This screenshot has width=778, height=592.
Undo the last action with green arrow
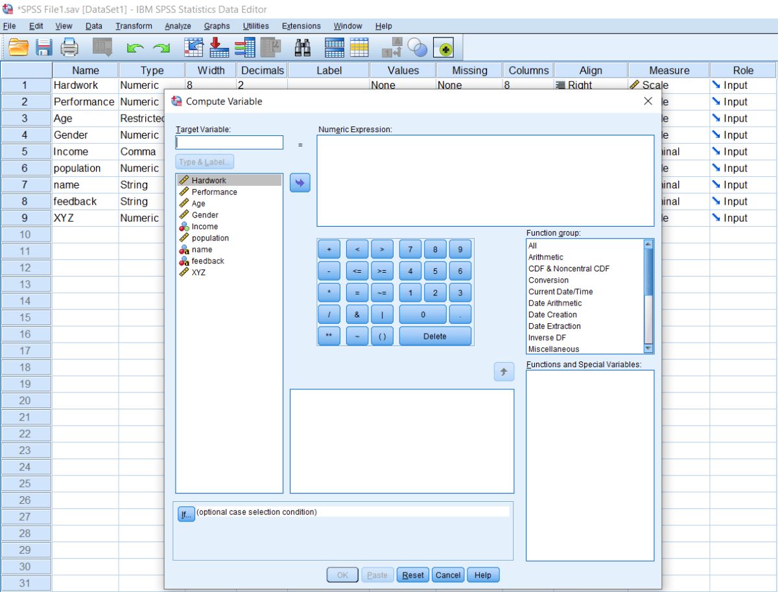click(134, 49)
